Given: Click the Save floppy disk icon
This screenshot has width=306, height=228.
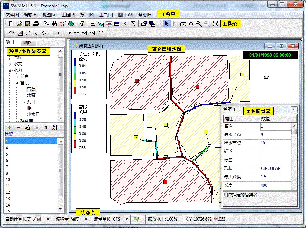Looking at the screenshot, I should [28, 24].
